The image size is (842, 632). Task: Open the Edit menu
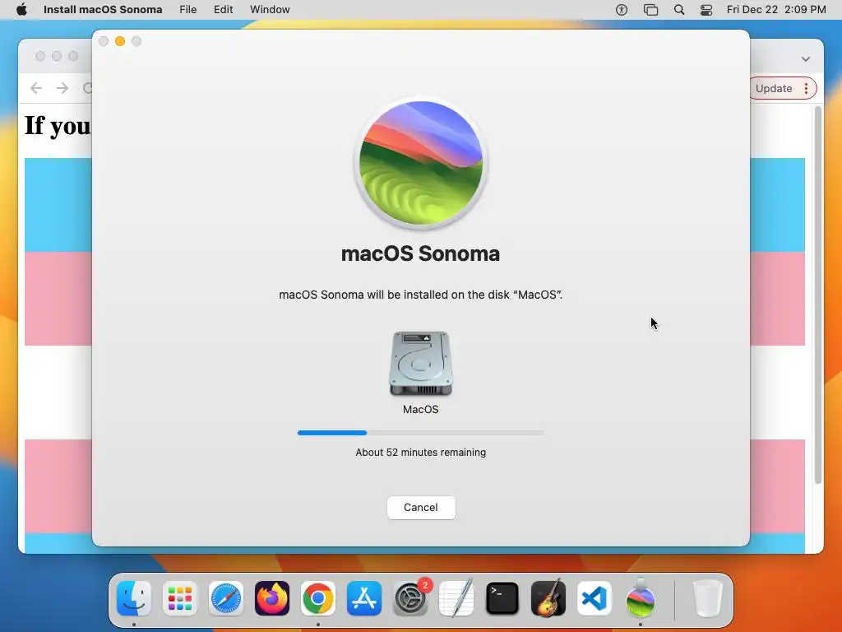pyautogui.click(x=224, y=10)
